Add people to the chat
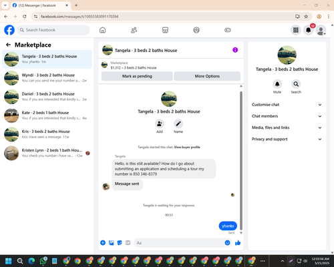 [x=160, y=123]
